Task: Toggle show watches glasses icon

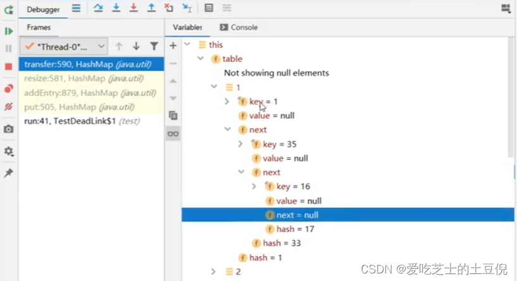Action: 173,134
